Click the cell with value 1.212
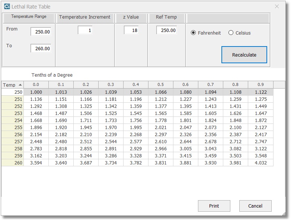This screenshot has width=291, height=221. (x=161, y=99)
